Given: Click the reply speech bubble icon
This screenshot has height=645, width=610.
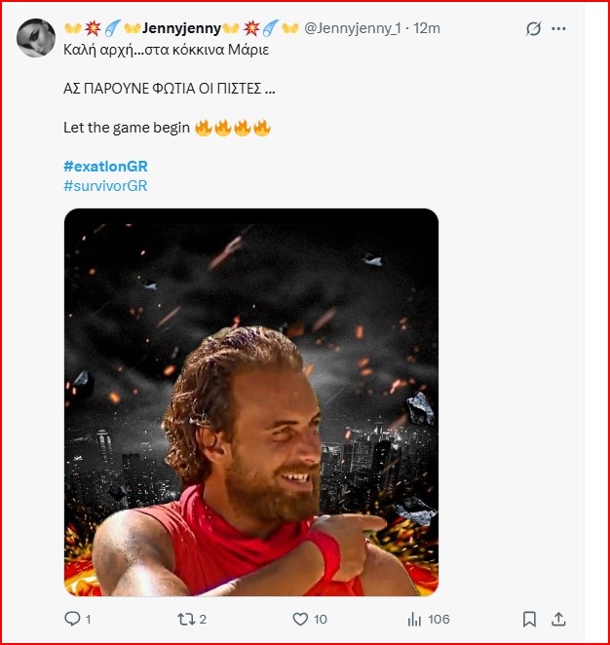Looking at the screenshot, I should [x=71, y=619].
